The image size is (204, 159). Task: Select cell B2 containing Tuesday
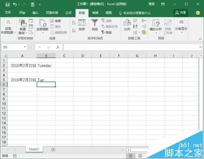[x=46, y=65]
